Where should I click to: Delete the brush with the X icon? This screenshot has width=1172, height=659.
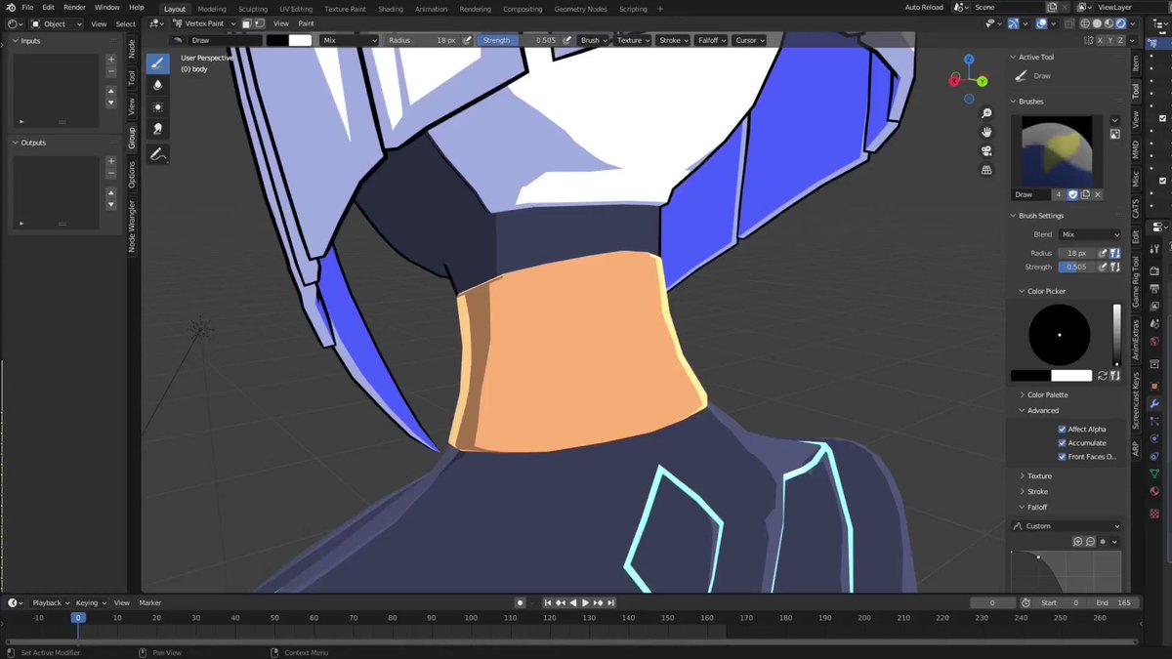[x=1098, y=194]
